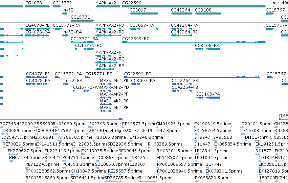The height and width of the screenshot is (183, 288).
Task: Select the RH10085.5prime EST label
Action: click(156, 178)
